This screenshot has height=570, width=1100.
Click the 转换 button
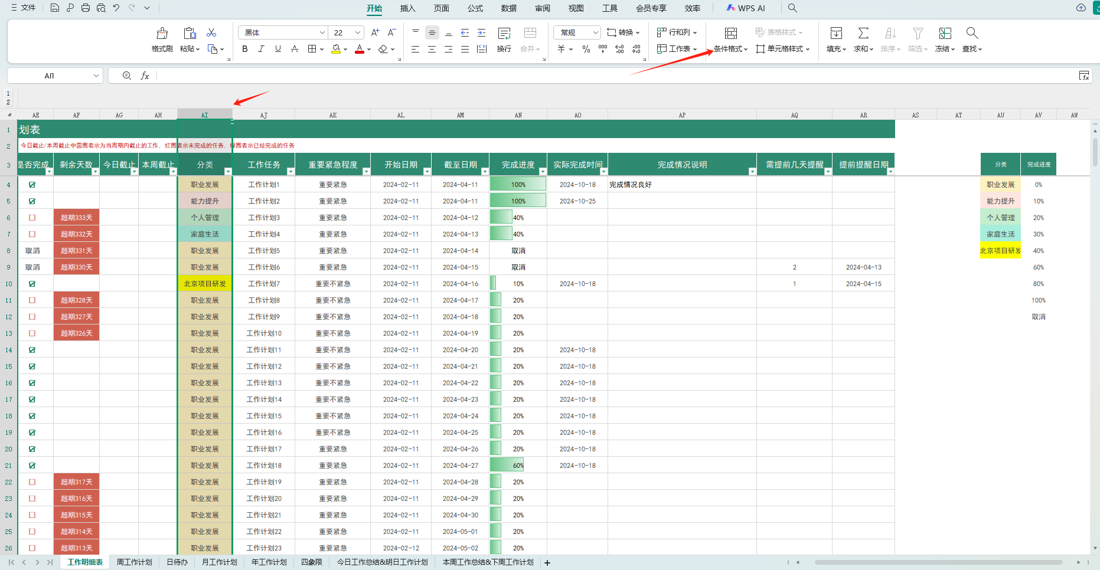pyautogui.click(x=624, y=32)
